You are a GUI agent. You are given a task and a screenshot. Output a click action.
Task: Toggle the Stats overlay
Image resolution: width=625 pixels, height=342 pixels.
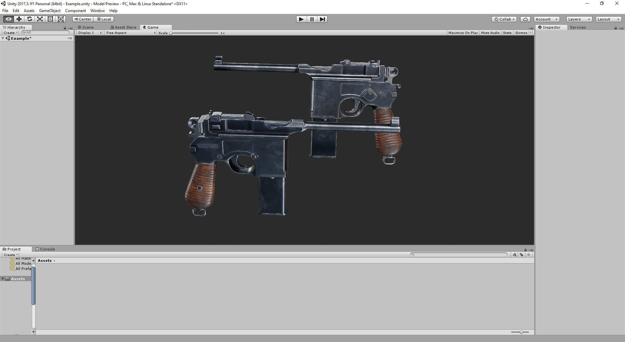[x=507, y=33]
